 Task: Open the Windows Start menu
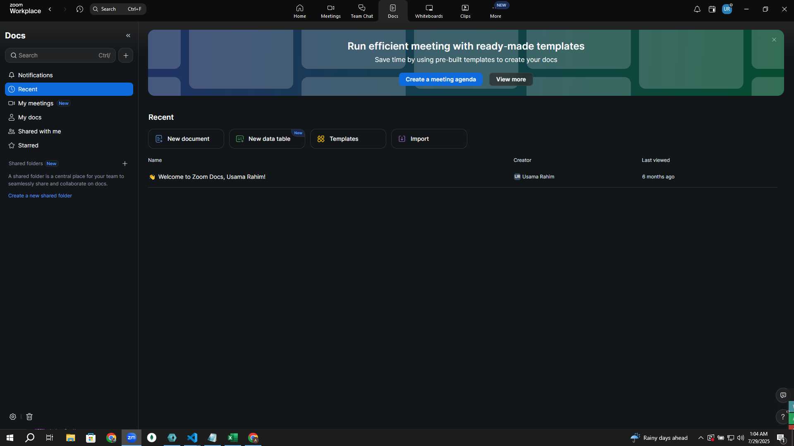tap(10, 438)
